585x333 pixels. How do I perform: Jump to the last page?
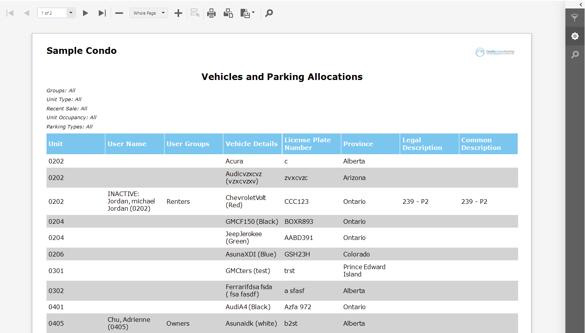pyautogui.click(x=102, y=13)
